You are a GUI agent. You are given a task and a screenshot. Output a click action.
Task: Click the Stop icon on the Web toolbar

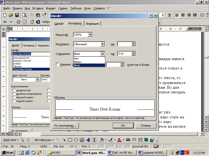(19, 22)
